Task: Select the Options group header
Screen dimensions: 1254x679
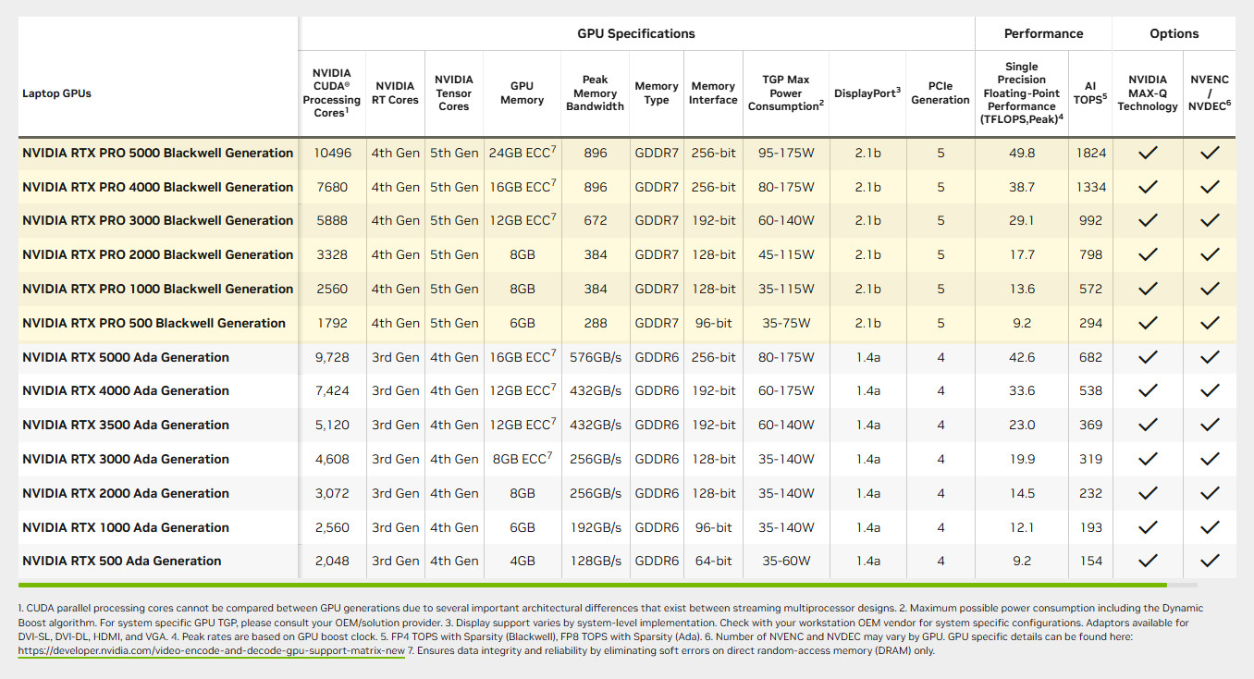Action: pyautogui.click(x=1174, y=33)
